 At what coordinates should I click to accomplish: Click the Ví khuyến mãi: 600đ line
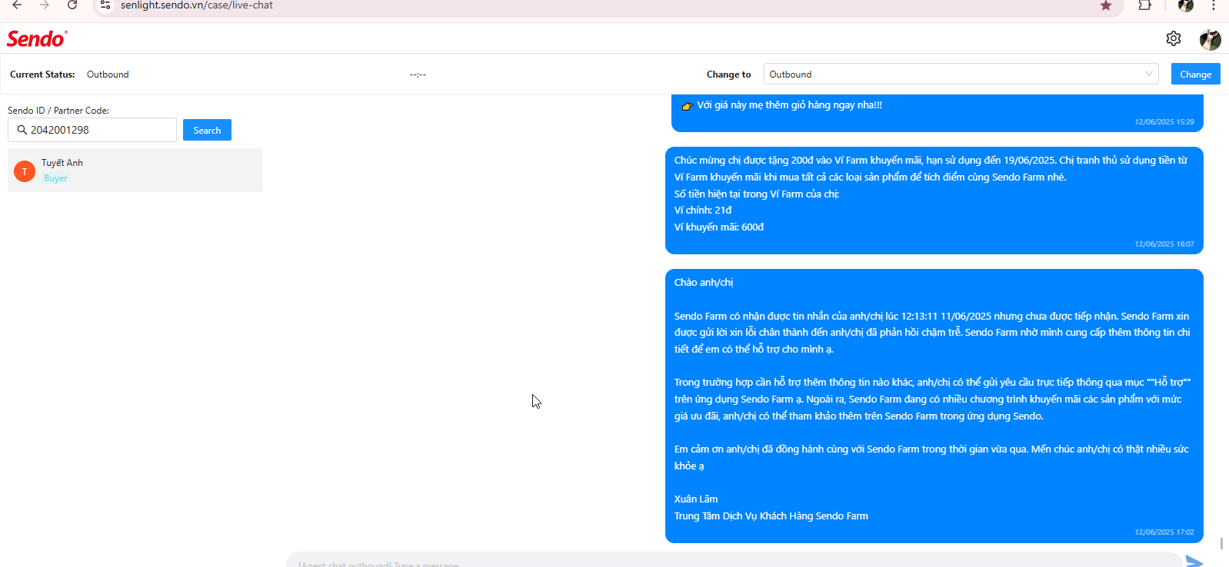pos(719,227)
